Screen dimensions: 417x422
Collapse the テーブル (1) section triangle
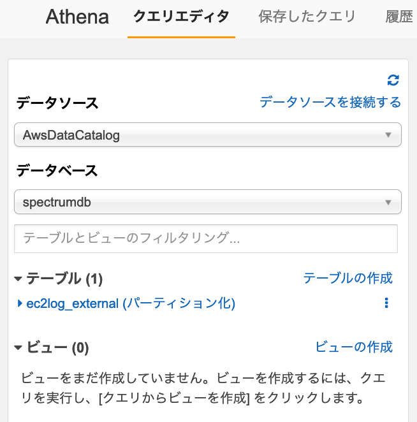tap(18, 279)
